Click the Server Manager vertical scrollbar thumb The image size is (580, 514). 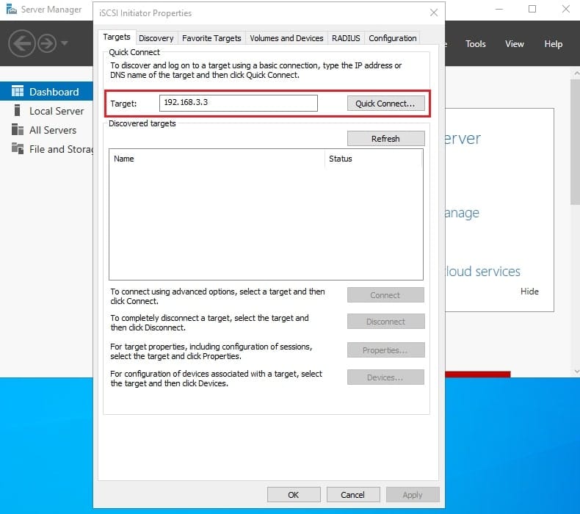(575, 142)
